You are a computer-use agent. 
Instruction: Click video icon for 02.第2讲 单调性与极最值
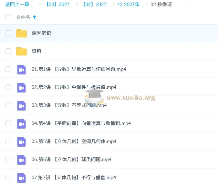(21, 88)
